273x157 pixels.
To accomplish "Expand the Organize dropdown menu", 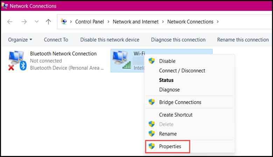I will pyautogui.click(x=20, y=40).
